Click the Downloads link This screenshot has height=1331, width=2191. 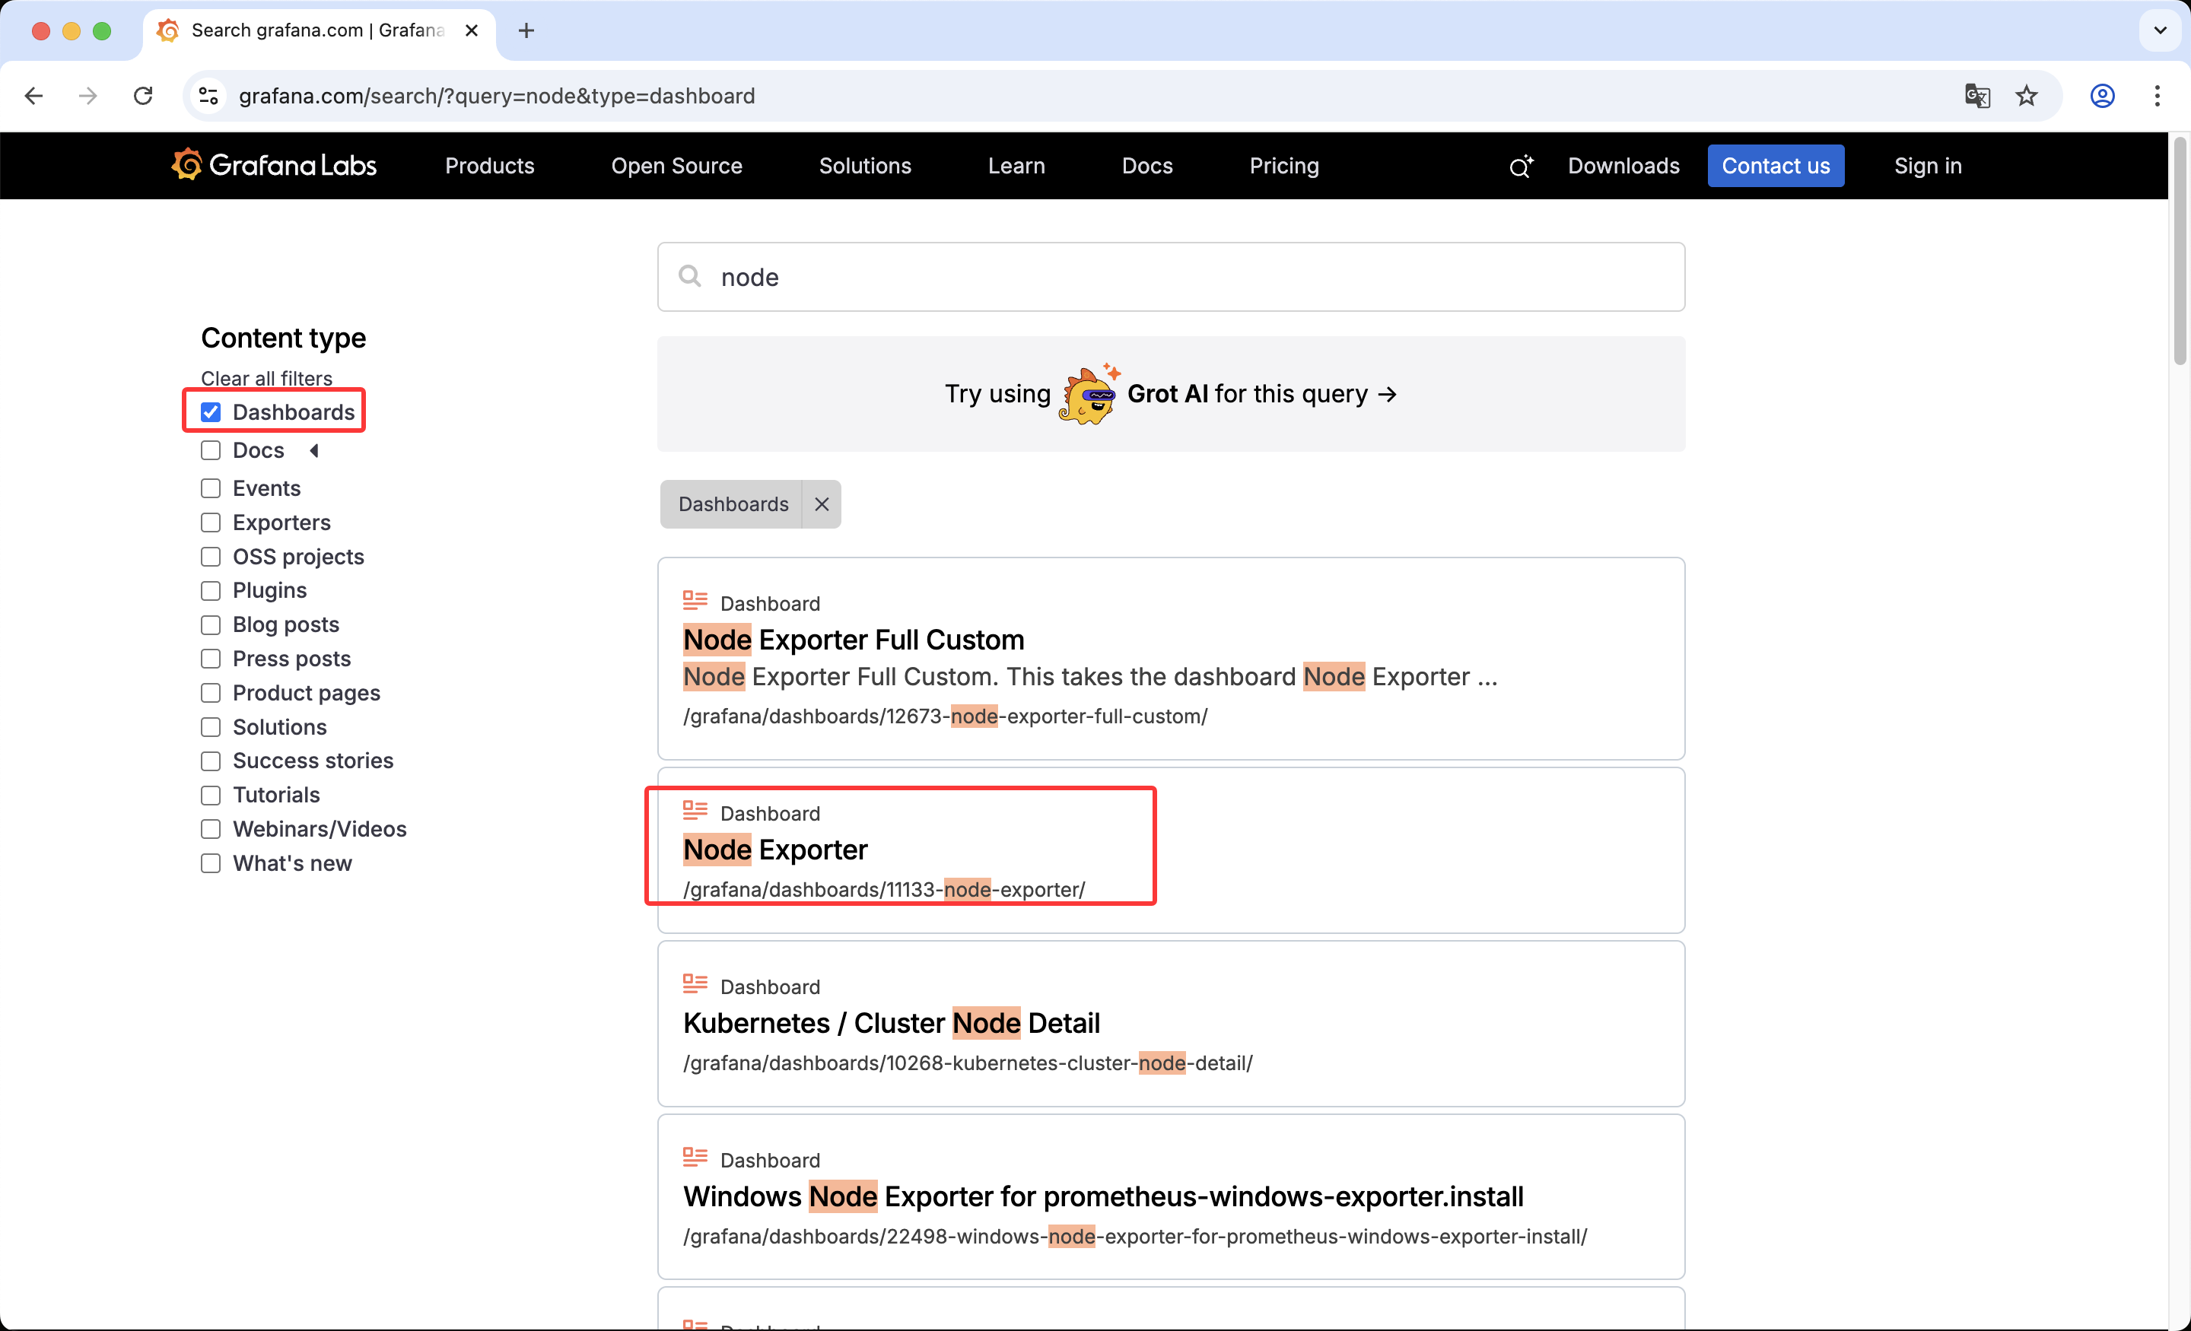pos(1623,167)
